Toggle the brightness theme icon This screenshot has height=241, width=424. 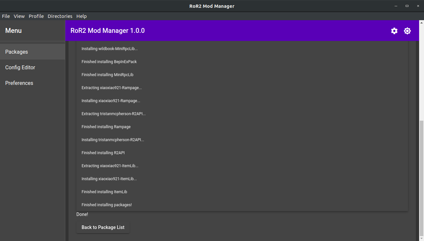[x=407, y=31]
